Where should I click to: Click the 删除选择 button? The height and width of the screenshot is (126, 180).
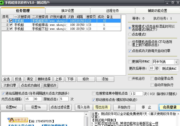tap(44, 79)
